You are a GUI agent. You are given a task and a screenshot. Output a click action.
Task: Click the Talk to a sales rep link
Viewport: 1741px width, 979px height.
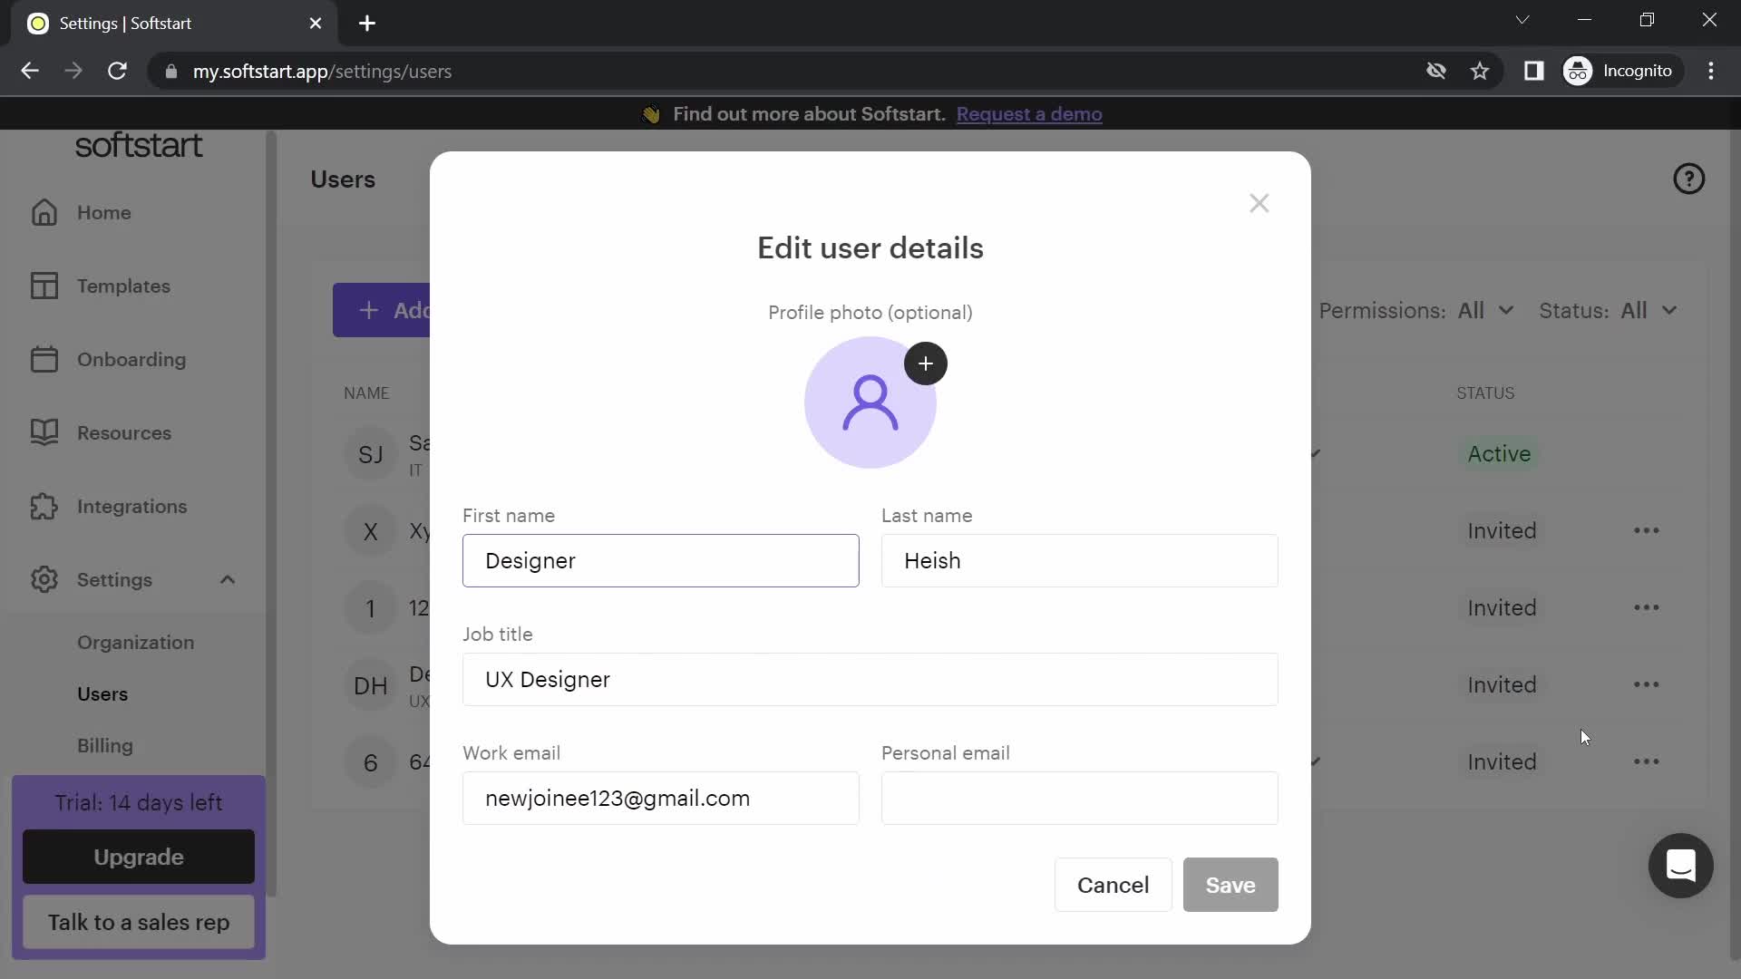point(139,923)
